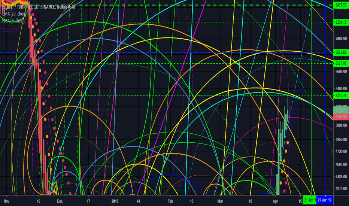
Task: Click the 6435.50 green price label
Action: (341, 5)
